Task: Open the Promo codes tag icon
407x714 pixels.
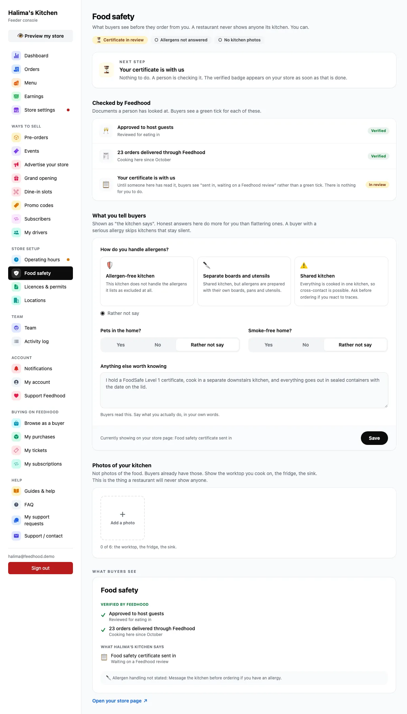Action: pos(16,205)
